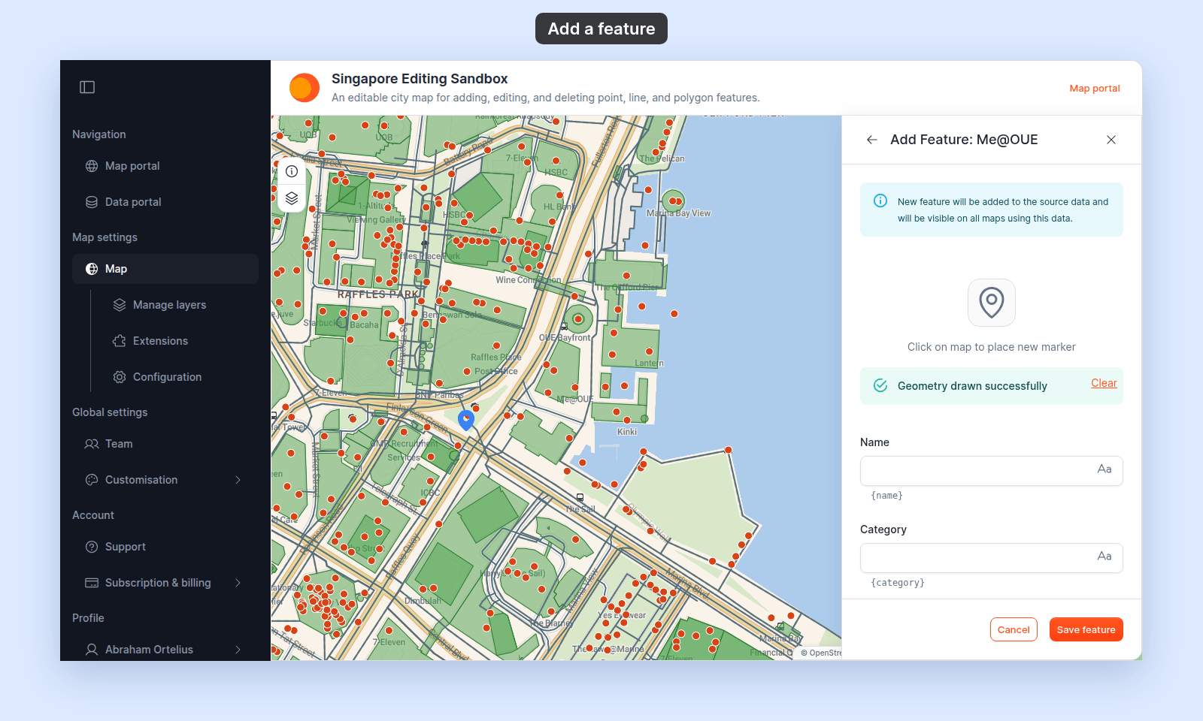Focus the Name input field
The height and width of the screenshot is (721, 1203).
(x=992, y=471)
